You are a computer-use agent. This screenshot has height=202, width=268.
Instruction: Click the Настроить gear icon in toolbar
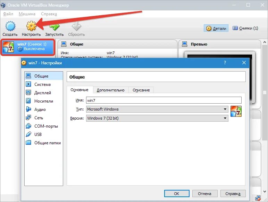31,26
